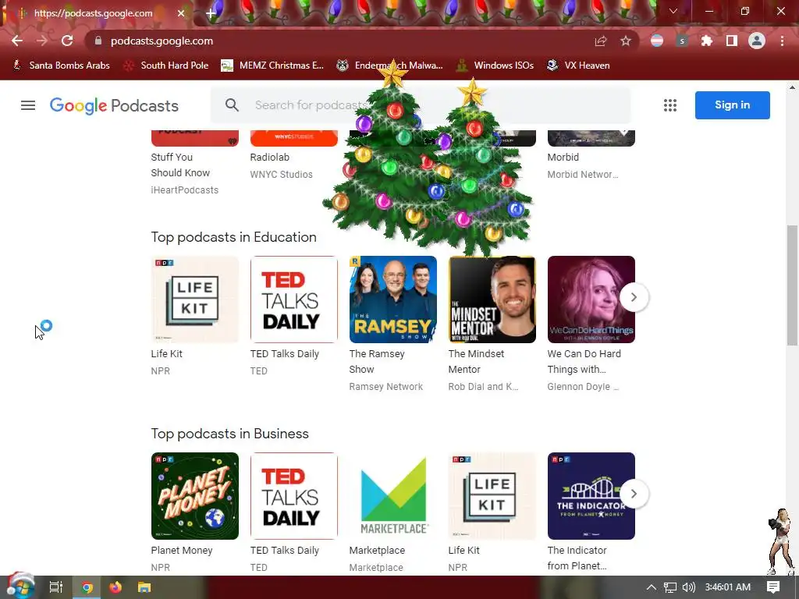This screenshot has height=599, width=799.
Task: Show hidden system tray icons
Action: (x=652, y=587)
